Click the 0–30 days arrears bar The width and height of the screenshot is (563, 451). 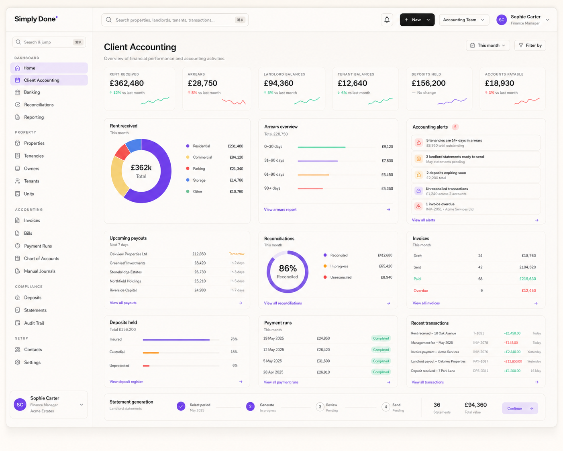(x=337, y=147)
